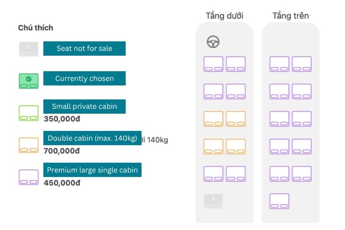345x230 pixels.
Task: Click the 'Tầng dưới' deck heading
Action: (x=224, y=16)
